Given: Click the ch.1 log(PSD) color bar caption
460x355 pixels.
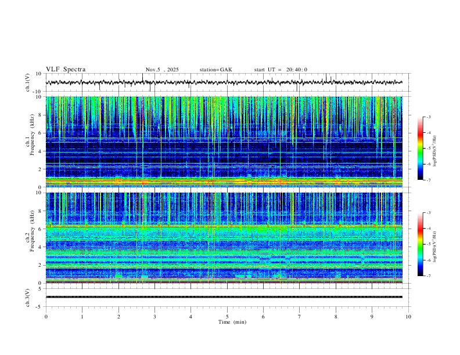Looking at the screenshot, I should [x=435, y=151].
